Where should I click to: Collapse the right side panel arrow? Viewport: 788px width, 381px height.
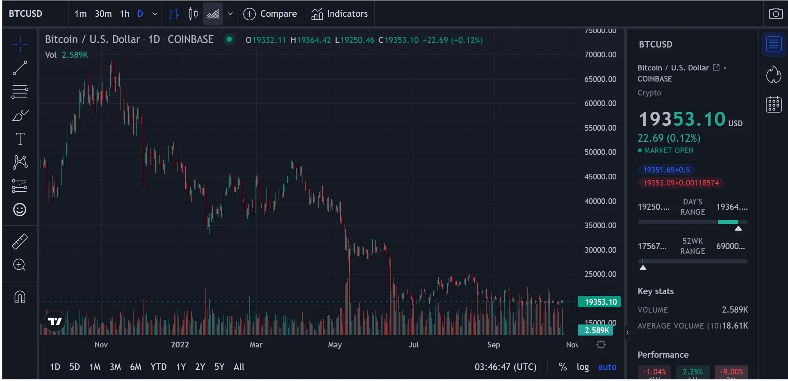click(627, 332)
